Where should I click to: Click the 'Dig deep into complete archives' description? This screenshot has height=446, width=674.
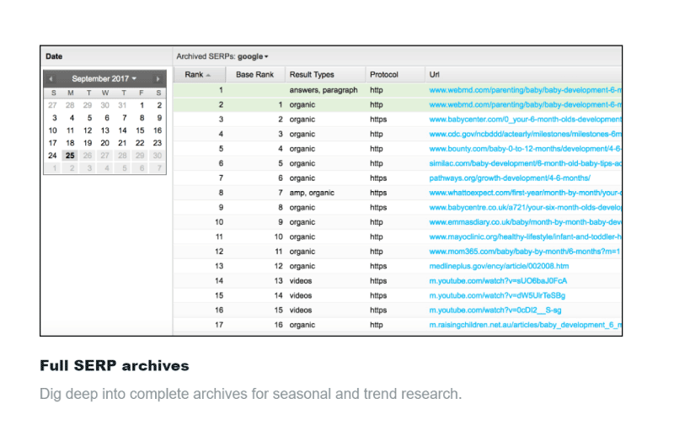250,394
